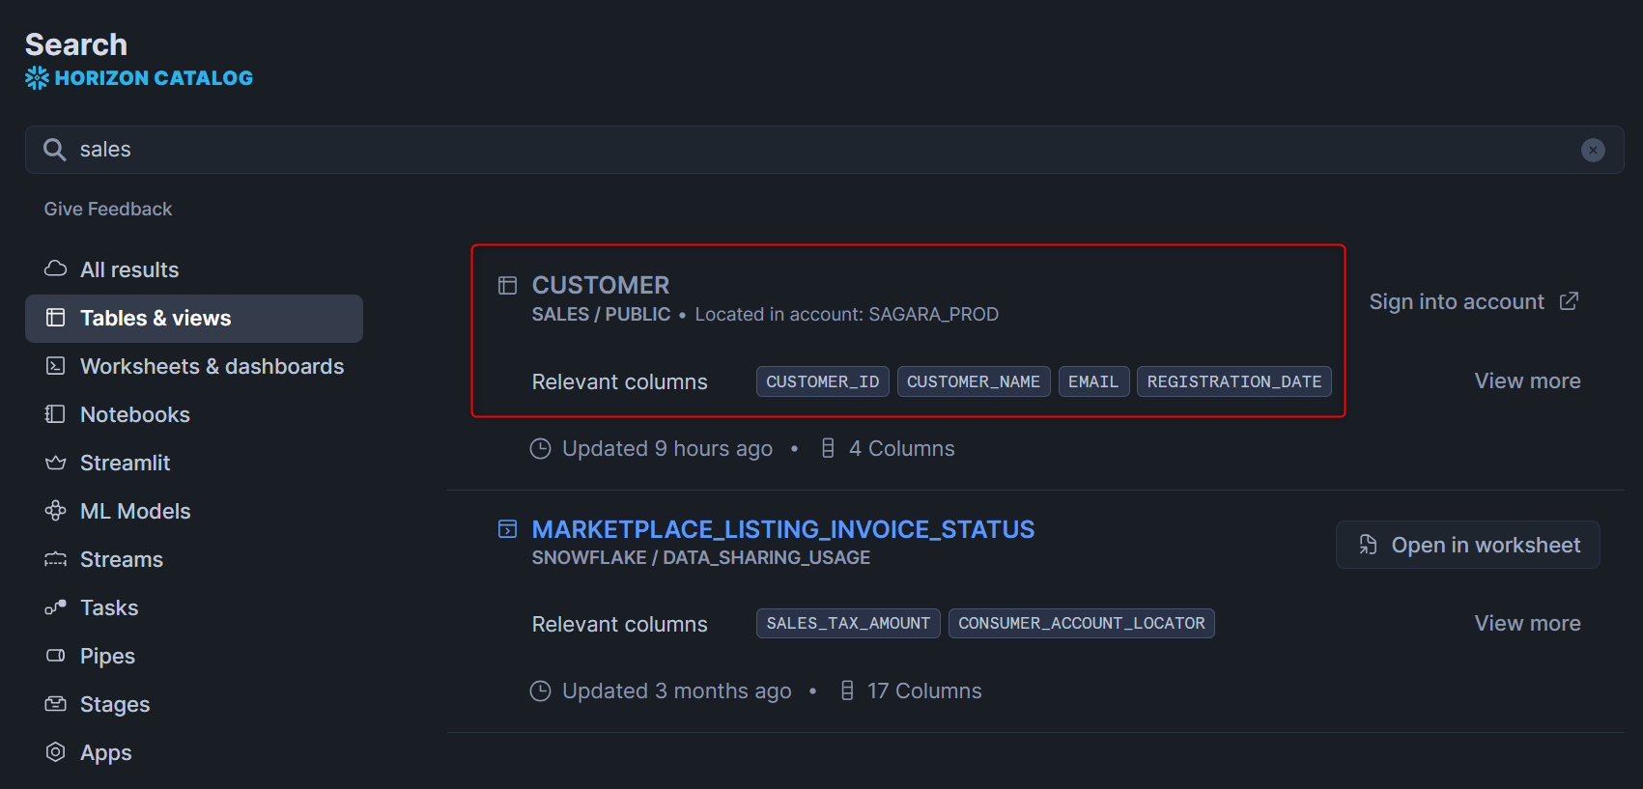Switch to Worksheets & dashboards filter
This screenshot has height=789, width=1643.
212,366
